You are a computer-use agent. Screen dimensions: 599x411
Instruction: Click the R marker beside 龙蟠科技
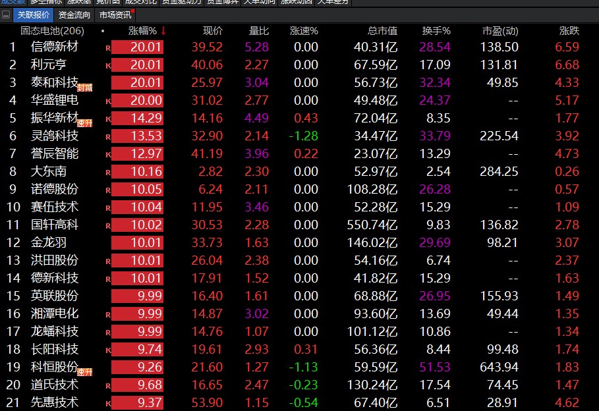[x=108, y=333]
